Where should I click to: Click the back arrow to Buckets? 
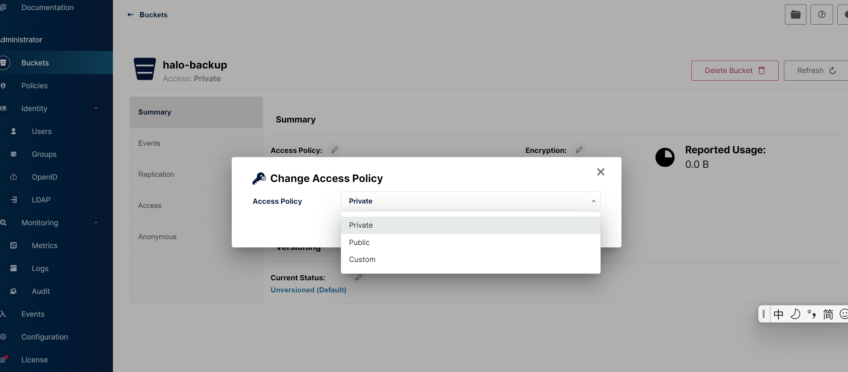pos(131,15)
